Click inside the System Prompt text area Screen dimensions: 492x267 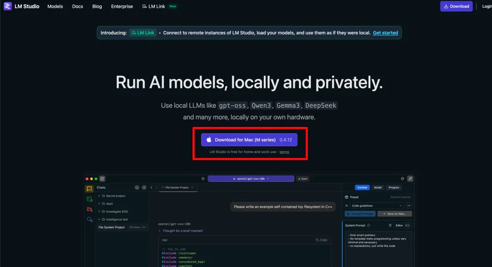(379, 249)
